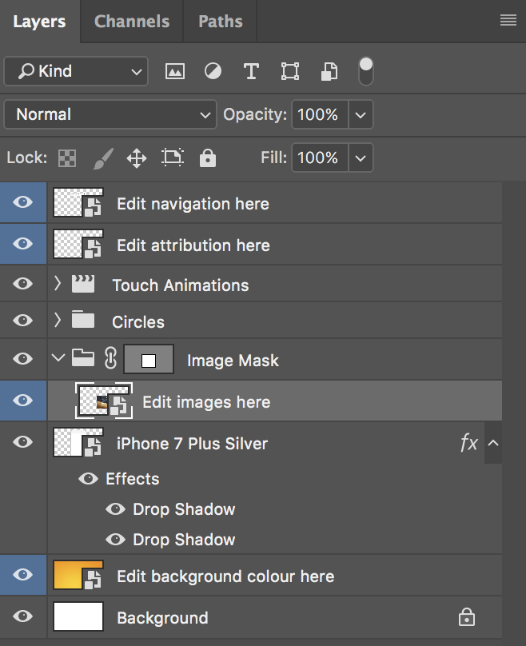Switch to the Paths tab

220,22
